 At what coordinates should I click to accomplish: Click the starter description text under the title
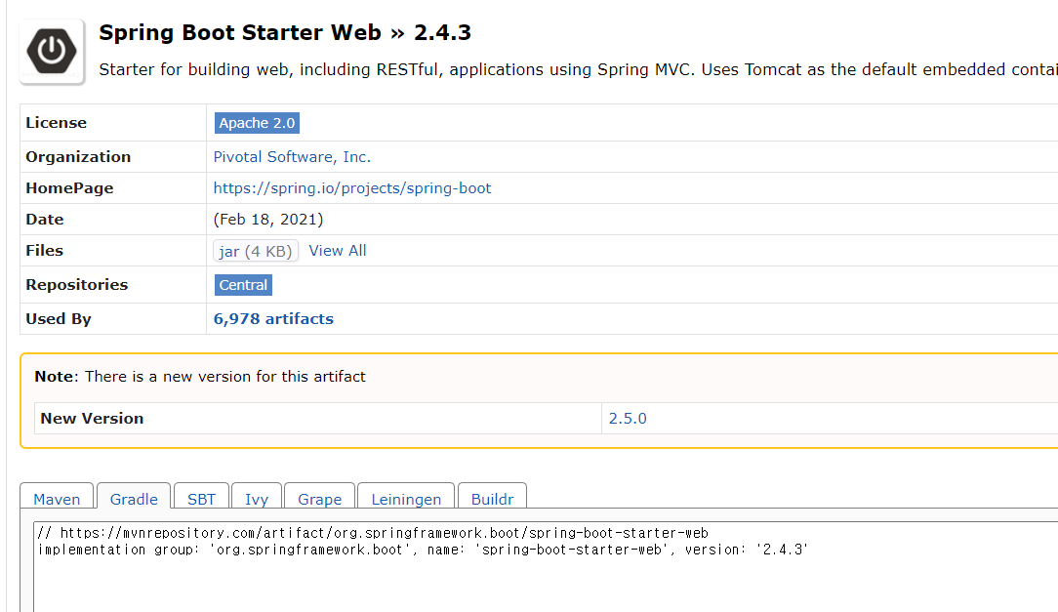pos(578,69)
